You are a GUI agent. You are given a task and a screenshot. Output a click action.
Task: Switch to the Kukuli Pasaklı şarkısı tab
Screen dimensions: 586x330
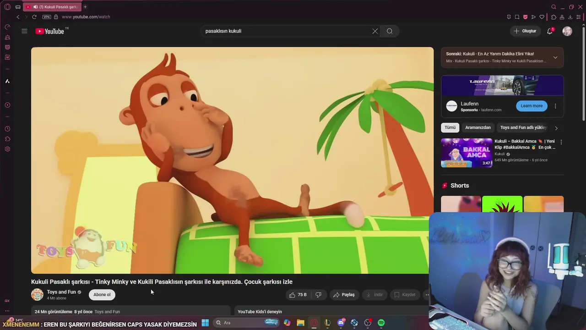pos(52,7)
